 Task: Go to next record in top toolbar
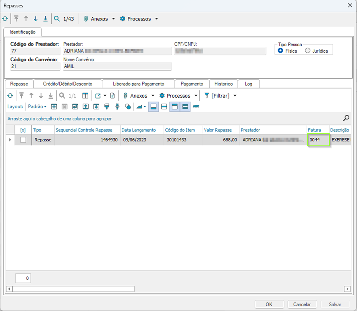[x=36, y=18]
